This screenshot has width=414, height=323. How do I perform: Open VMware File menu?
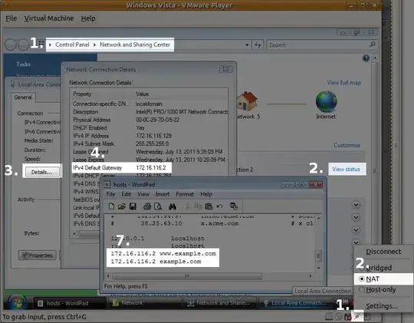click(11, 18)
